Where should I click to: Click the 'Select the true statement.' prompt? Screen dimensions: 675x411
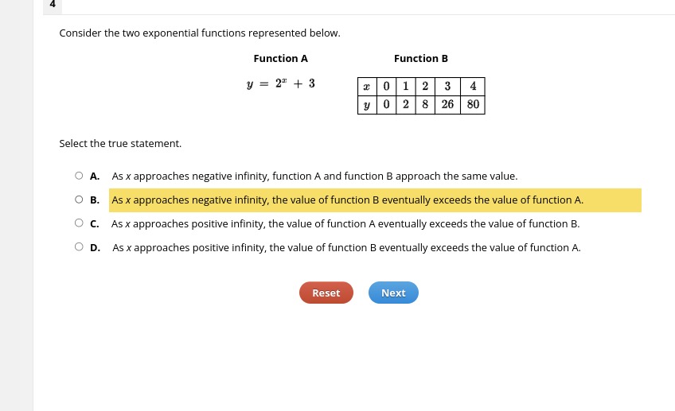(x=120, y=144)
